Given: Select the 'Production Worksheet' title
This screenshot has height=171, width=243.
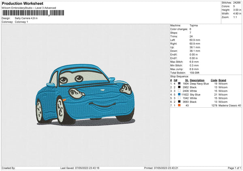Looking at the screenshot, I should [22, 3].
